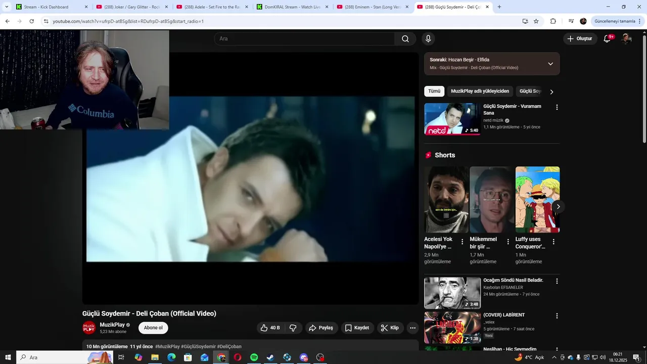Open File Explorer from the taskbar

(155, 357)
